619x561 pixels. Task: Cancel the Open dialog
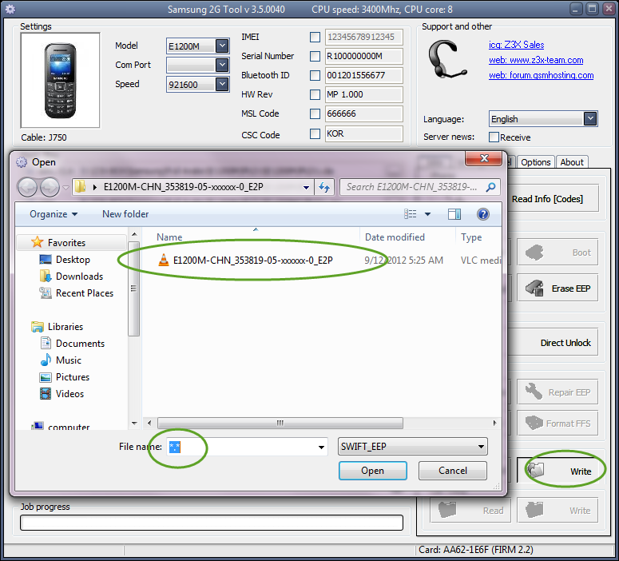(453, 471)
